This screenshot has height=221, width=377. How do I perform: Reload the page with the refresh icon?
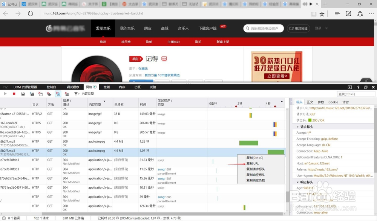pos(30,14)
